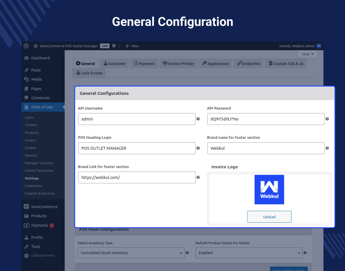Viewport: 345px width, 271px height.
Task: Open Default Product Status for Outlet dropdown
Action: 249,253
